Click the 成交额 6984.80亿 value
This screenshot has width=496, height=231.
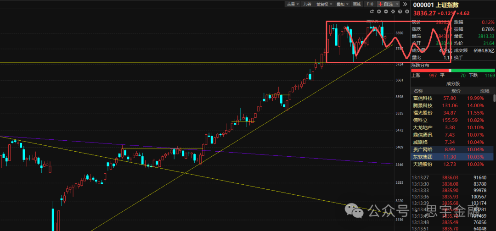pyautogui.click(x=484, y=50)
